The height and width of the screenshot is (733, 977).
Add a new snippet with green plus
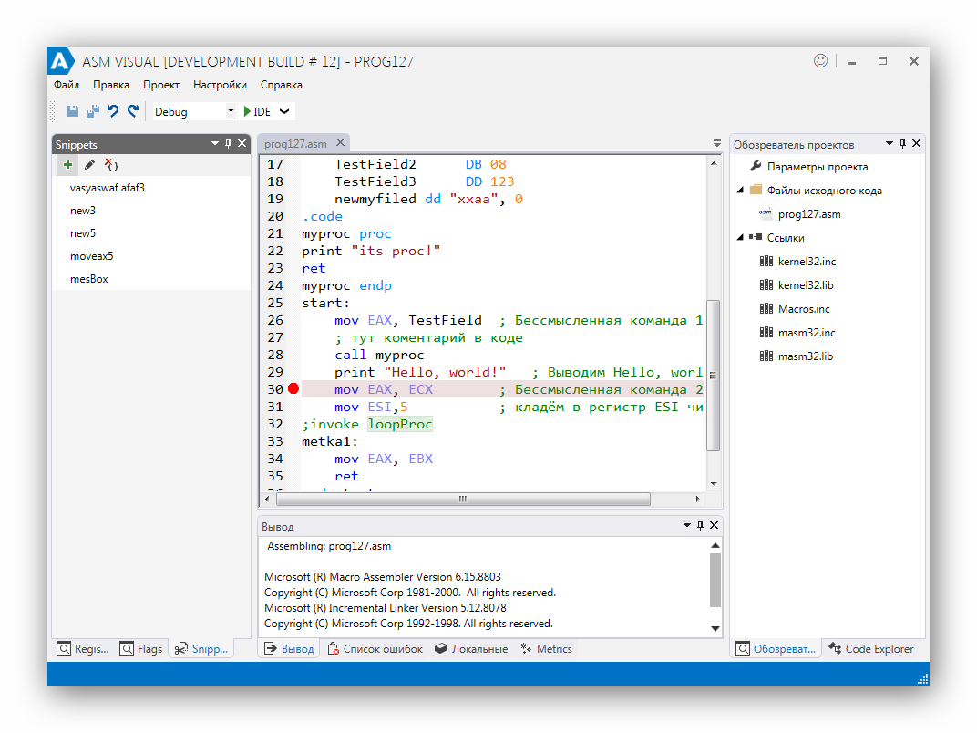[67, 165]
